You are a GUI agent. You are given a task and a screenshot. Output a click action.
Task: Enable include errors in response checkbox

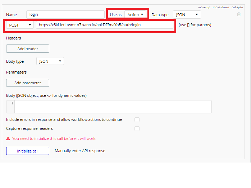pyautogui.click(x=137, y=119)
